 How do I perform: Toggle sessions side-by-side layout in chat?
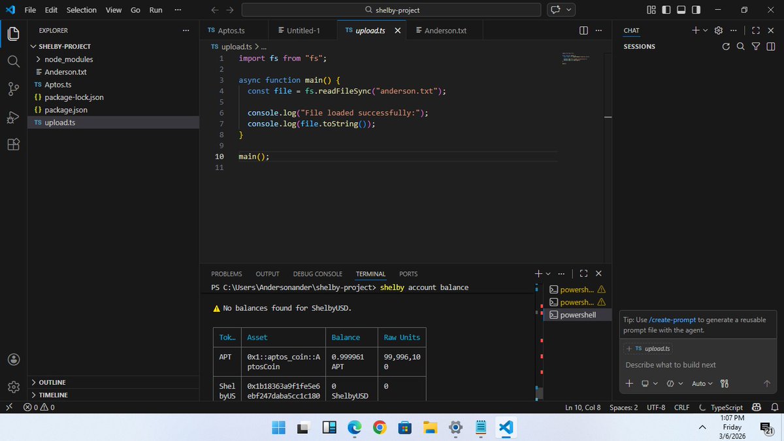(x=770, y=46)
